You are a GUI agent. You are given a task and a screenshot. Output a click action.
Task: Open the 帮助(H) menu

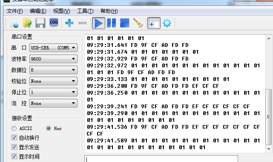point(109,11)
